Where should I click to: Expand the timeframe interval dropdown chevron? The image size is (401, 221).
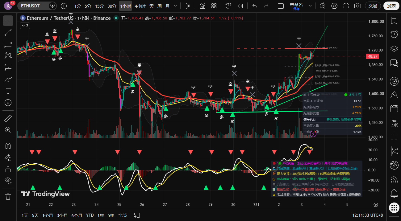[176, 6]
